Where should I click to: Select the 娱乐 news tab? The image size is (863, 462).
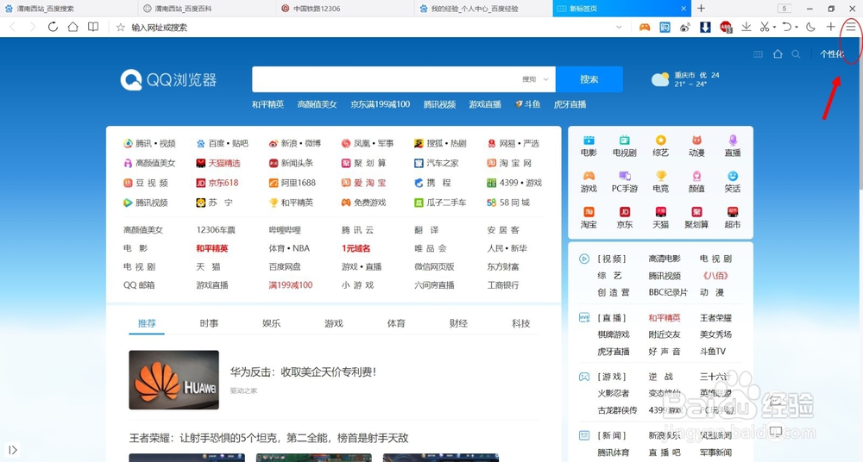(271, 323)
